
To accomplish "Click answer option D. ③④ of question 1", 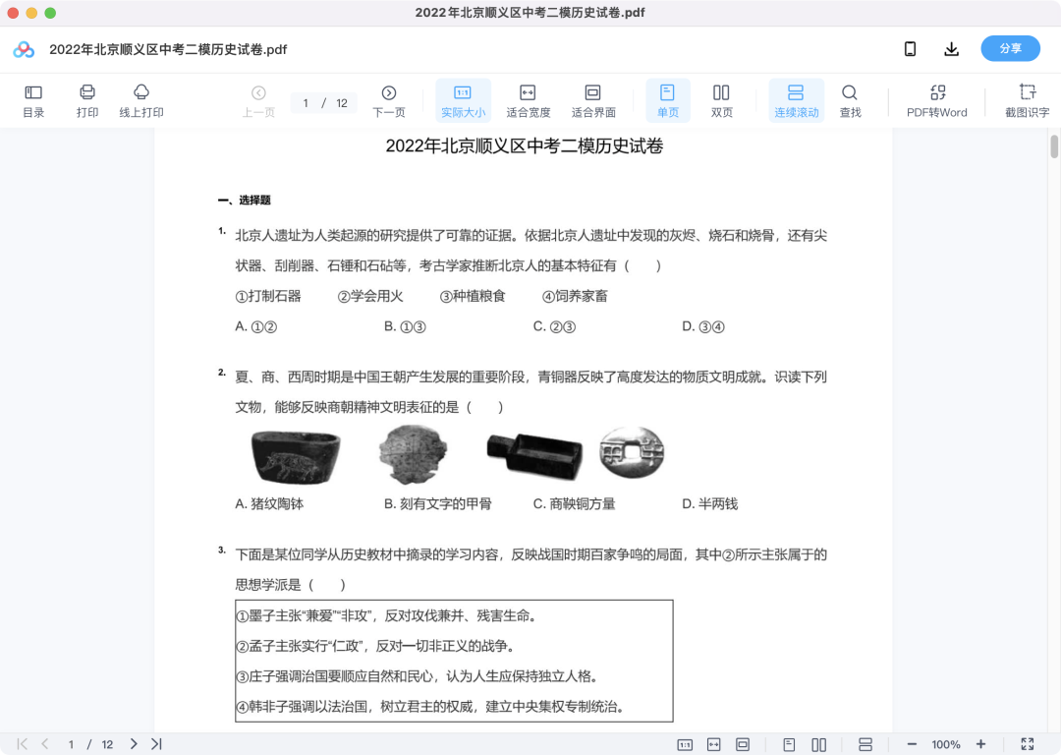I will 703,326.
